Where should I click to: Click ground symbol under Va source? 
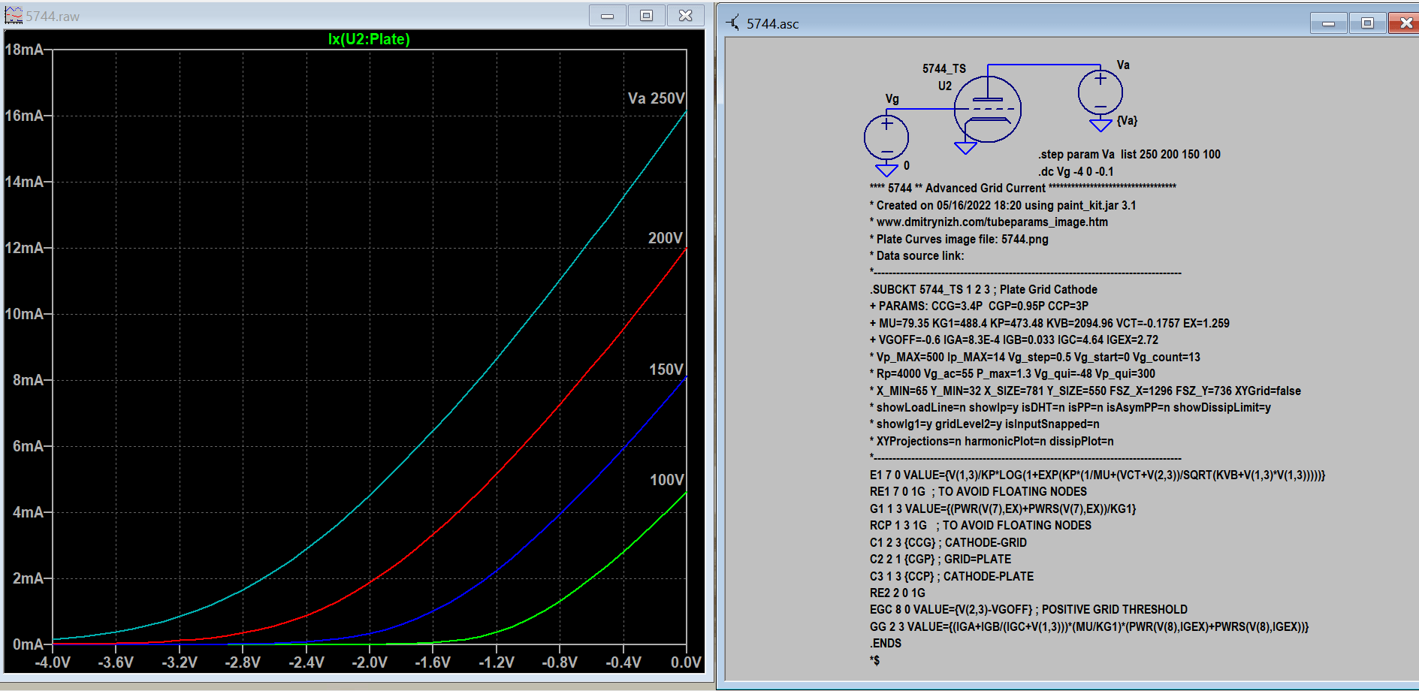[x=1100, y=125]
